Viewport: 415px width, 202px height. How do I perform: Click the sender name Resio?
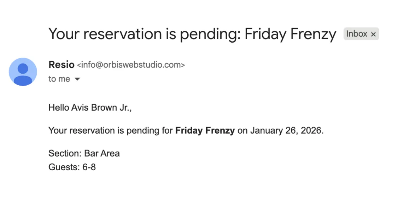coord(61,65)
